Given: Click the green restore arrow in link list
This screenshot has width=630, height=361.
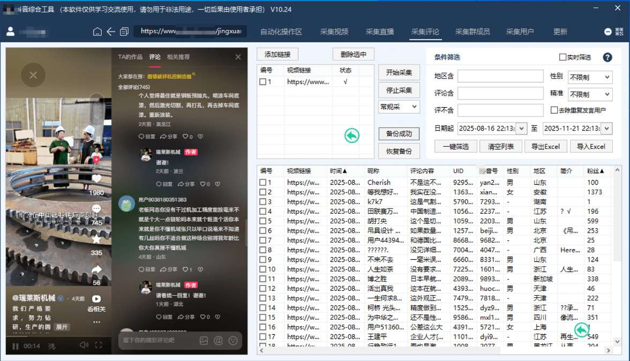Looking at the screenshot, I should click(x=351, y=136).
